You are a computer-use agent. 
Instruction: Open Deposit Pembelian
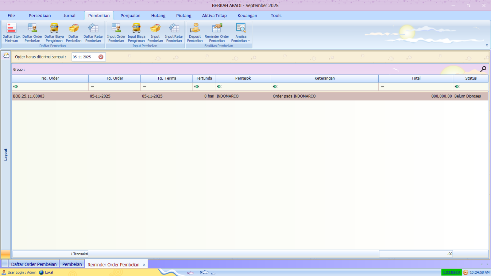(195, 33)
